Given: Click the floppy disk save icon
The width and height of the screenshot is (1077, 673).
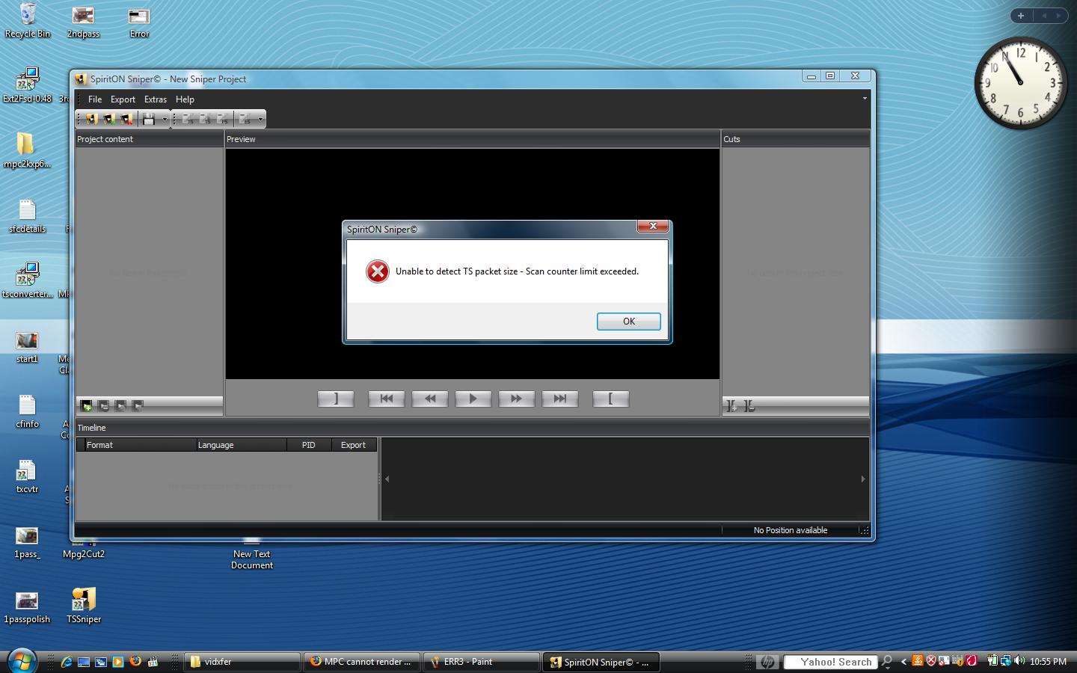Looking at the screenshot, I should coord(149,119).
